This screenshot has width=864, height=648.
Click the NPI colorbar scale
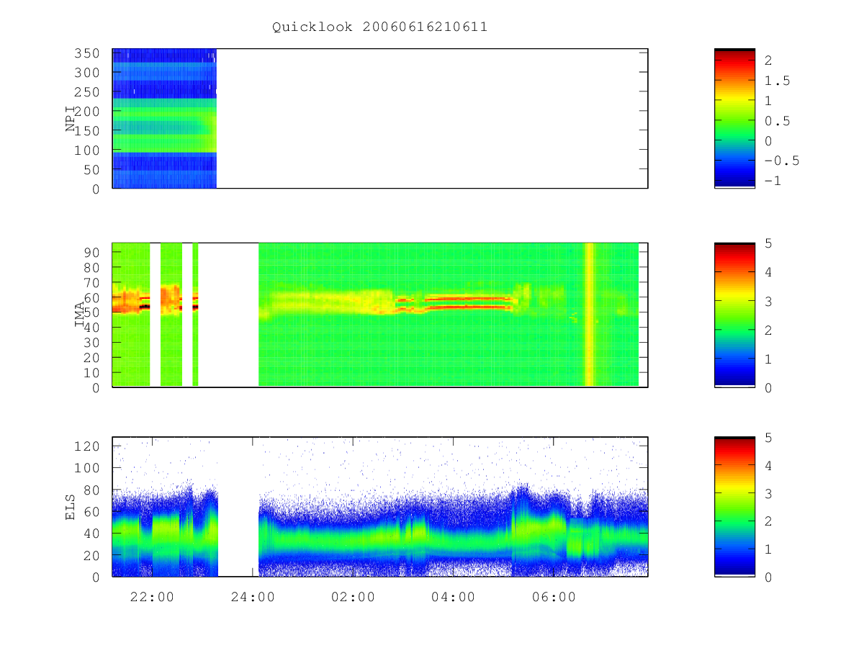(734, 119)
